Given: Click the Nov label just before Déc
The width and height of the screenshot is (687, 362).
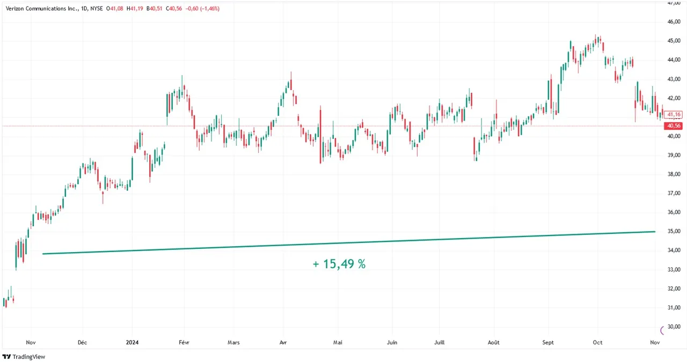Looking at the screenshot, I should [x=31, y=342].
